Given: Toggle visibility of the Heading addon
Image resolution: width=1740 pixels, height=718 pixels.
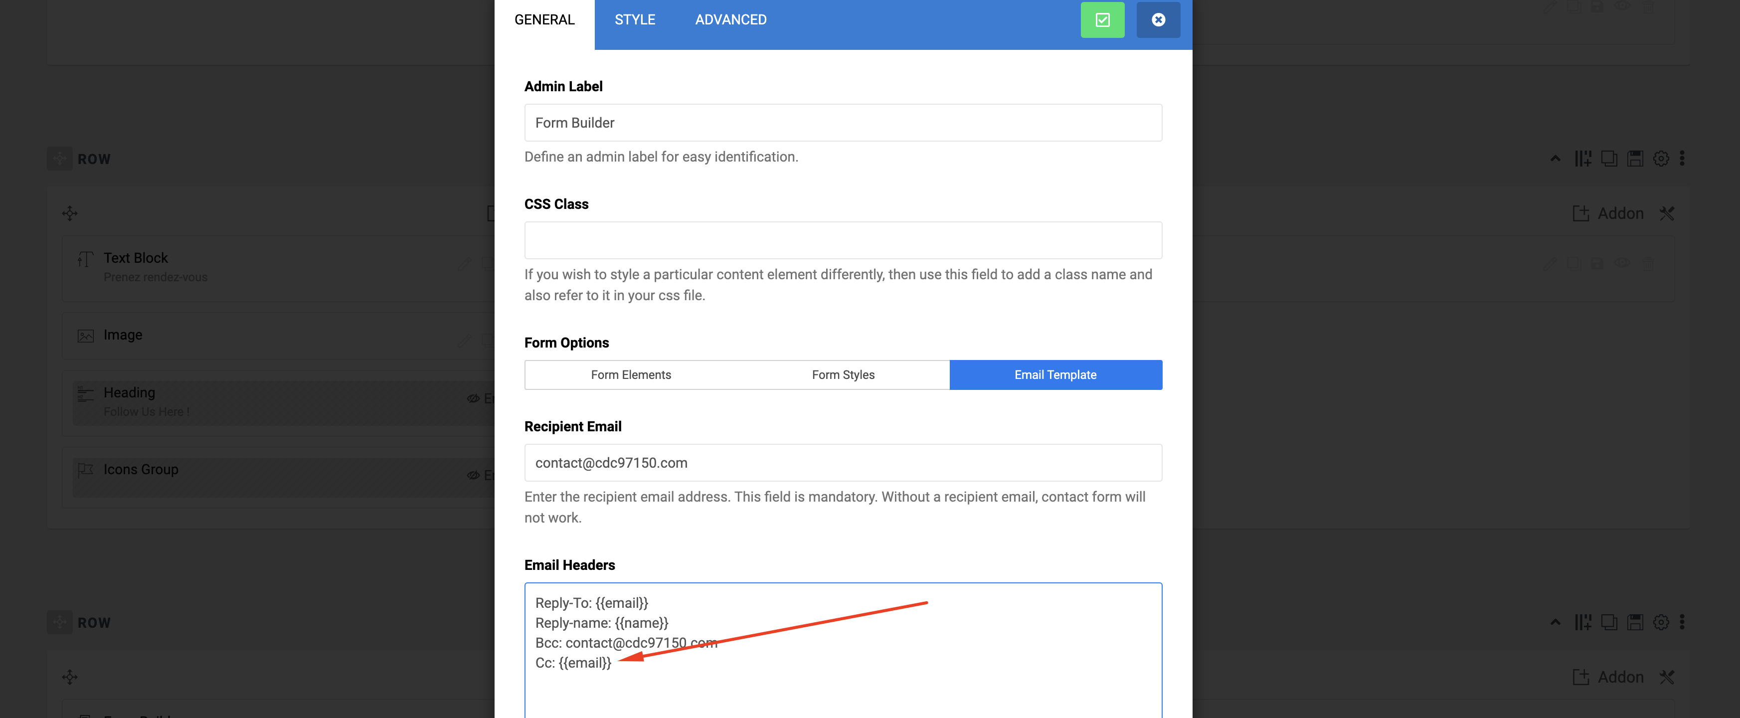Looking at the screenshot, I should 473,398.
